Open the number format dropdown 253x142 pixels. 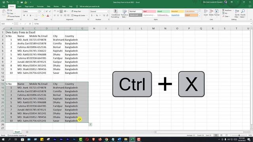(108, 11)
